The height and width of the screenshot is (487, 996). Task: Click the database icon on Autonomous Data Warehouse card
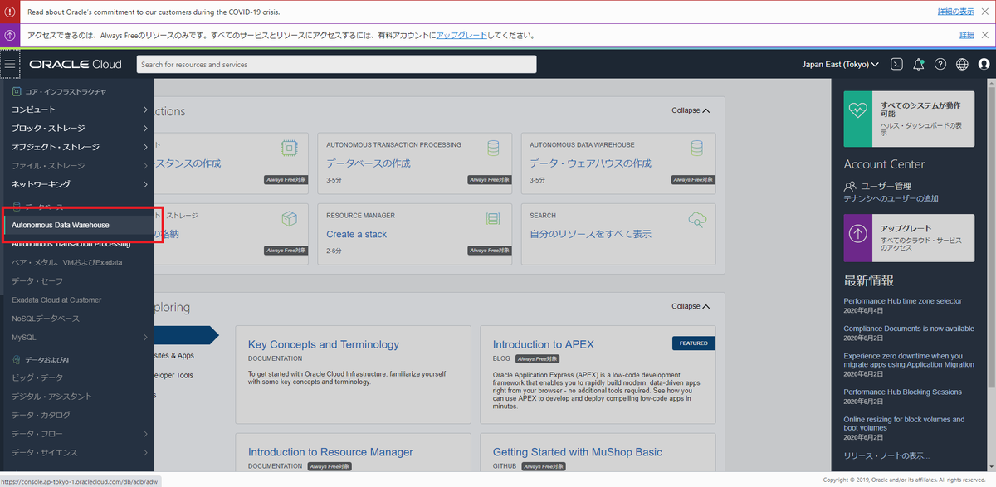pyautogui.click(x=697, y=149)
